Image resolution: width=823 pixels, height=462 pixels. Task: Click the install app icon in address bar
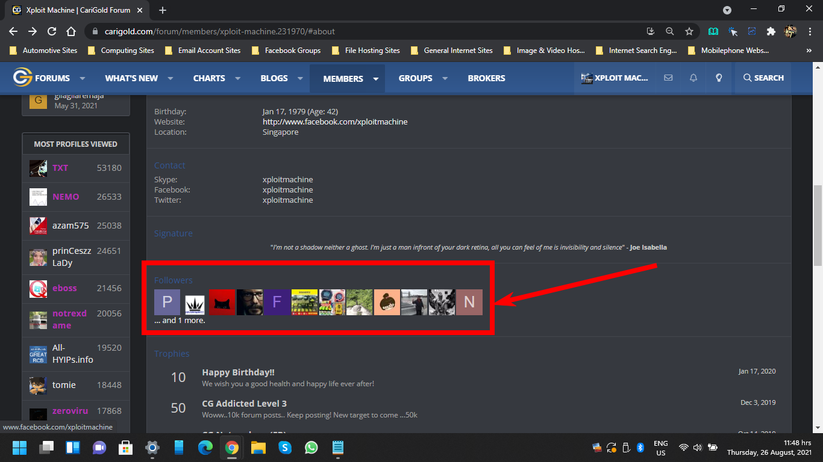[x=650, y=31]
